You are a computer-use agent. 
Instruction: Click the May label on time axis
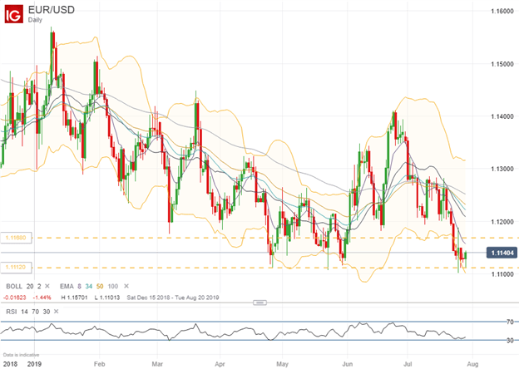tap(282, 364)
